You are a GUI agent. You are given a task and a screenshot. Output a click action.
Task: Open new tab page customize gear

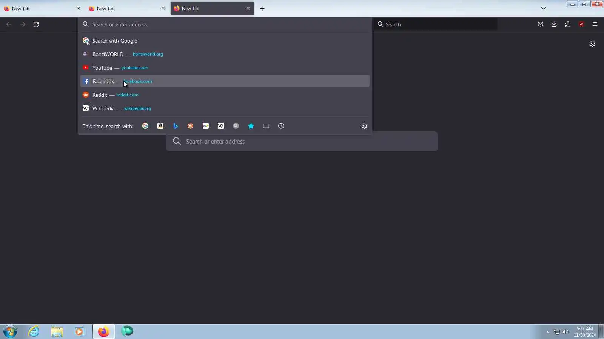click(592, 44)
